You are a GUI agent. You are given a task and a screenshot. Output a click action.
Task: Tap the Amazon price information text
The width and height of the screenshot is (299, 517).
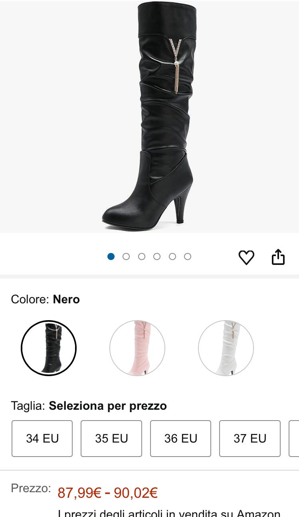pos(169,513)
